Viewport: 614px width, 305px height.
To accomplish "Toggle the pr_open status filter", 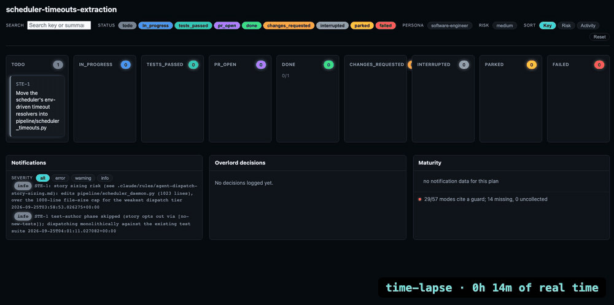I will (x=227, y=25).
